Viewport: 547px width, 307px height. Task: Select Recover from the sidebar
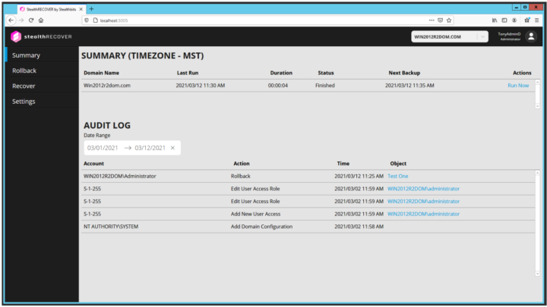(x=24, y=86)
